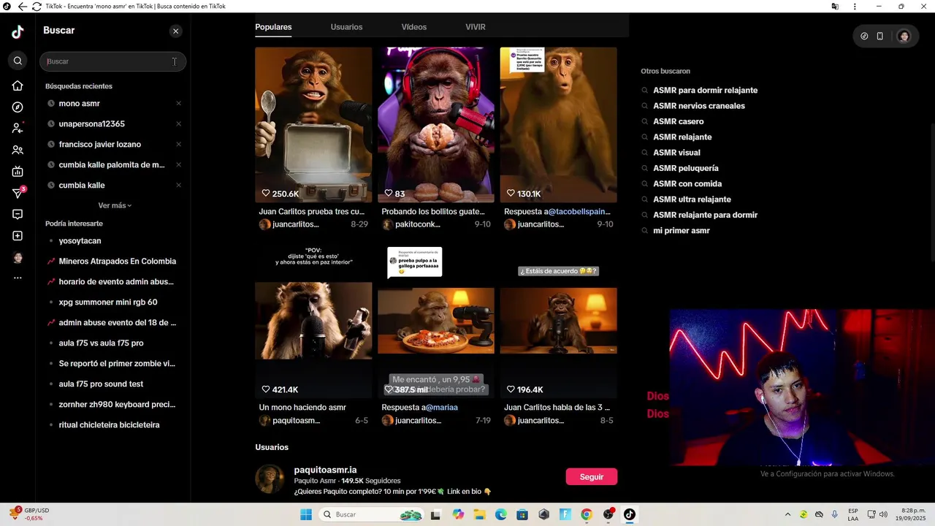Open the Activity inbox icon
This screenshot has height=526, width=935.
pos(18,214)
